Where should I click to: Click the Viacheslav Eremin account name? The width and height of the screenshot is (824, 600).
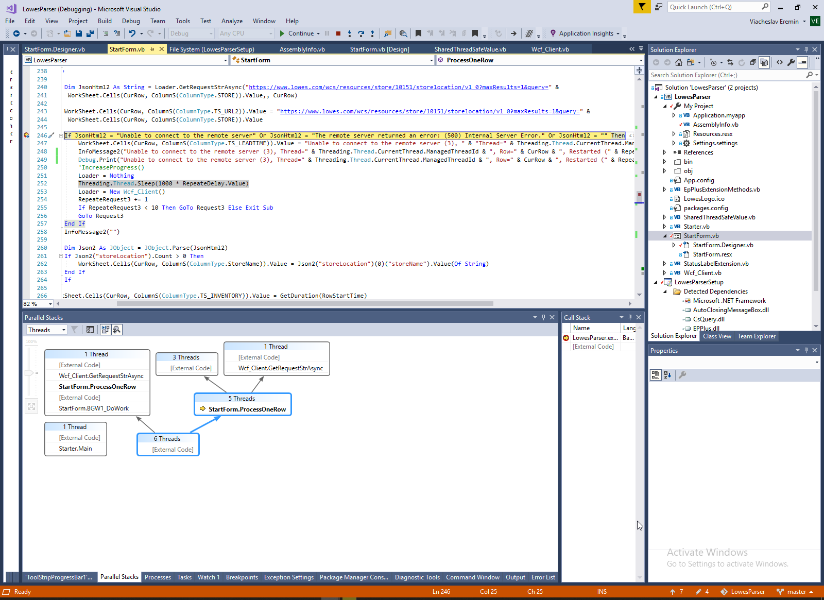774,21
